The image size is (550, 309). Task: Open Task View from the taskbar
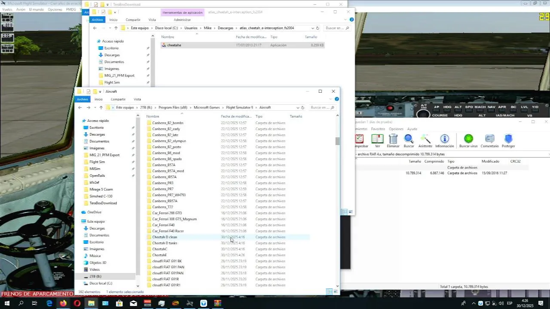(35, 303)
